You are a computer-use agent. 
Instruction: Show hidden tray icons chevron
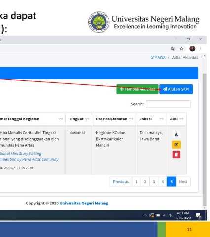pyautogui.click(x=145, y=215)
